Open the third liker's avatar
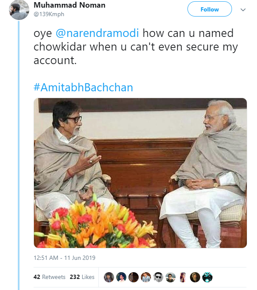The image size is (257, 290). point(134,277)
